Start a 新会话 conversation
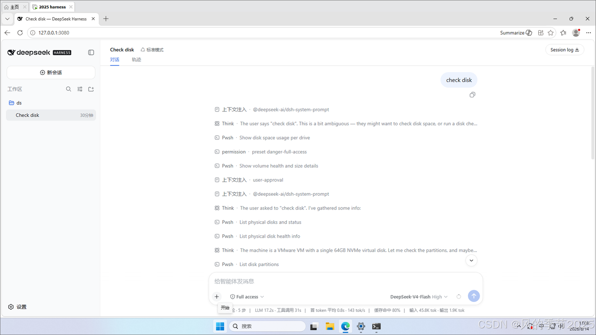 51,73
